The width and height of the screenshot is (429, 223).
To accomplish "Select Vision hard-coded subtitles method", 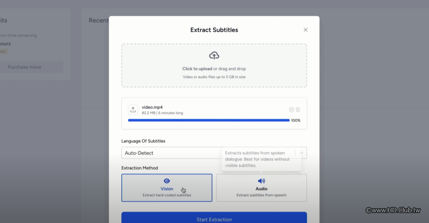I will point(167,188).
